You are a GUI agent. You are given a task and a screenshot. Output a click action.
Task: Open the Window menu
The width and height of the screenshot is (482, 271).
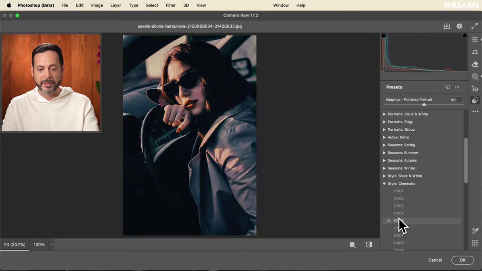pyautogui.click(x=281, y=5)
